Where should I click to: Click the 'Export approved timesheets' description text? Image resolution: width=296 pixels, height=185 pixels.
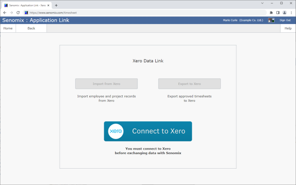click(x=189, y=98)
